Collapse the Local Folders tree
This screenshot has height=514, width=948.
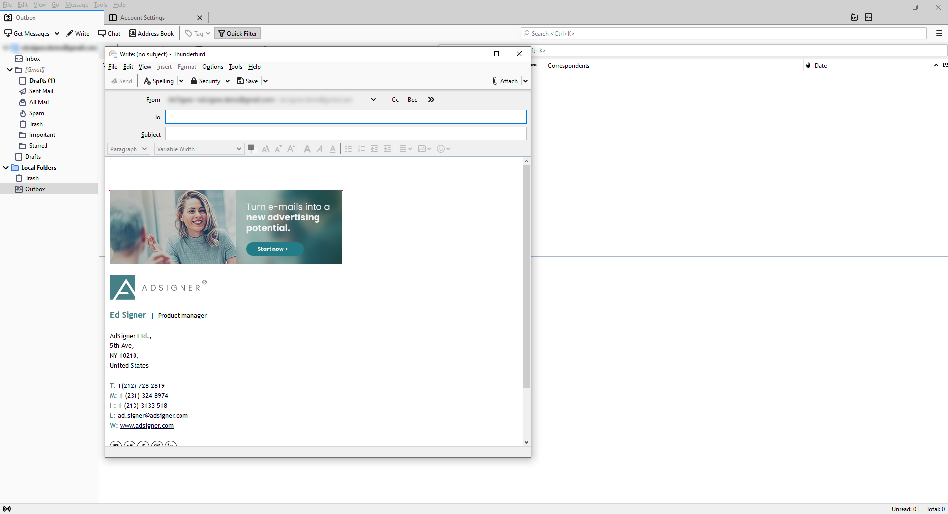coord(6,168)
